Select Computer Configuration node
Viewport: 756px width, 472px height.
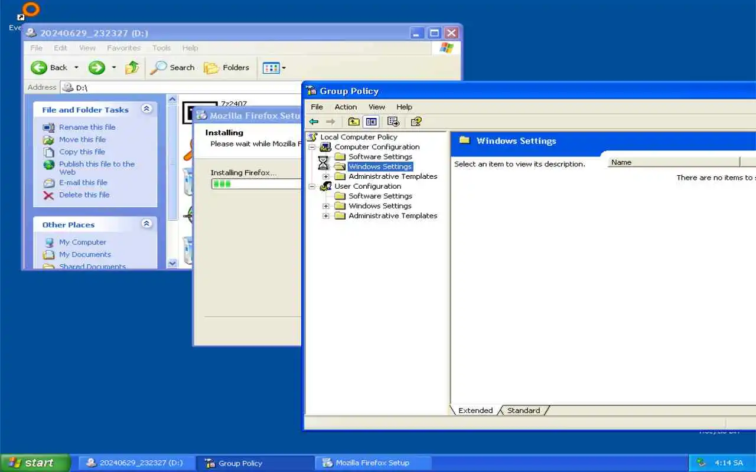pyautogui.click(x=377, y=147)
